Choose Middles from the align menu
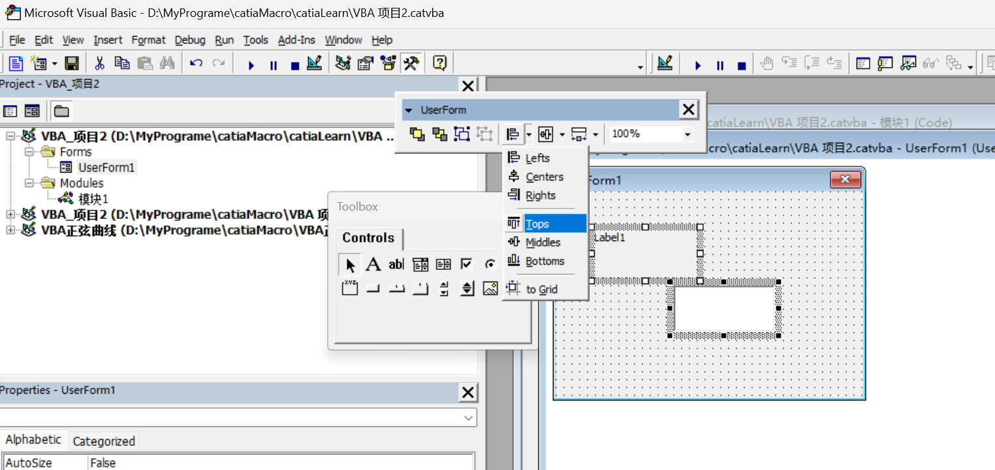Viewport: 995px width, 470px height. 545,242
